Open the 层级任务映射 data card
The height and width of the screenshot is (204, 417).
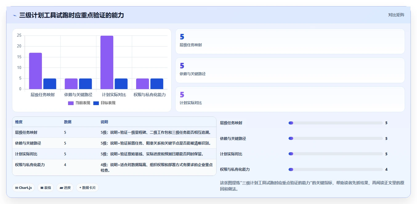[x=290, y=41]
